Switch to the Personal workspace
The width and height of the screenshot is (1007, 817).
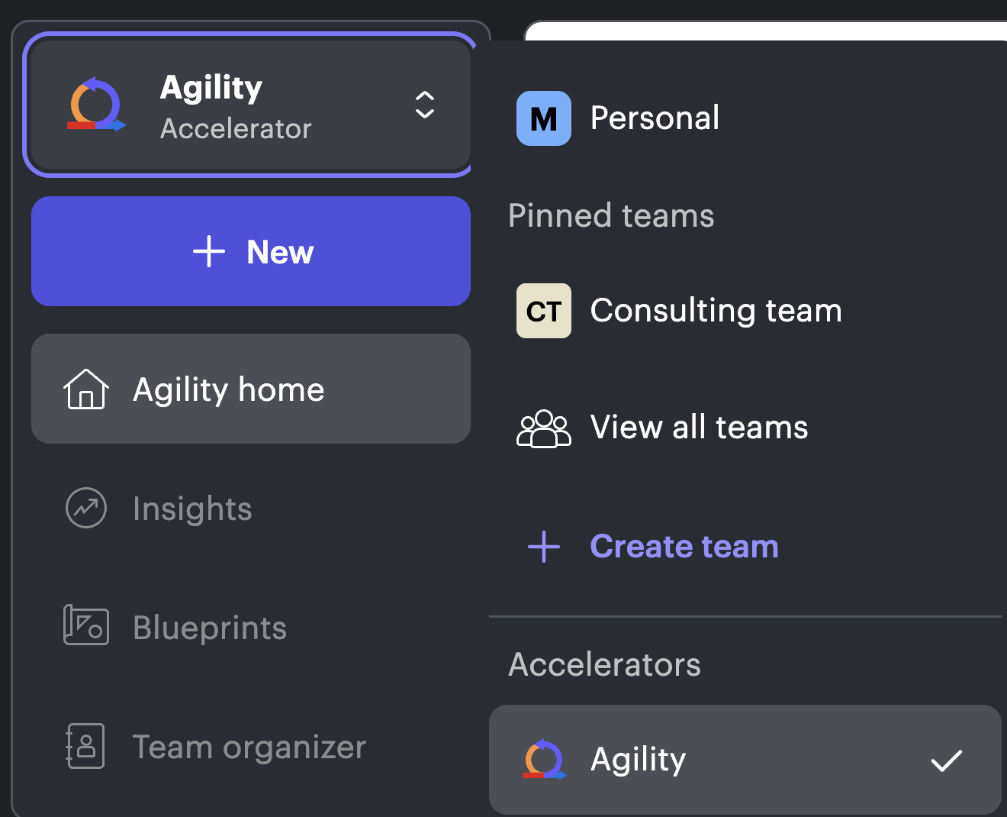click(655, 118)
